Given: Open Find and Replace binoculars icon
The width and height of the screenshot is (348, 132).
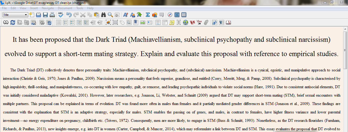Looking at the screenshot, I should coord(104,15).
